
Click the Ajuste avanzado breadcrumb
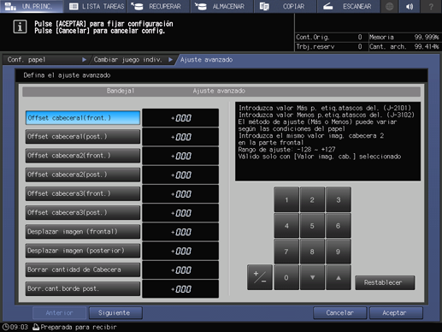click(x=207, y=60)
